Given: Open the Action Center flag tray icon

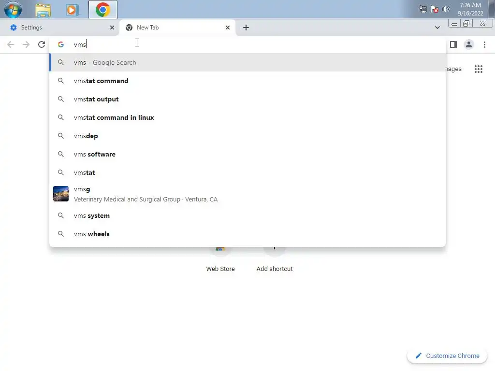Looking at the screenshot, I should click(x=435, y=9).
